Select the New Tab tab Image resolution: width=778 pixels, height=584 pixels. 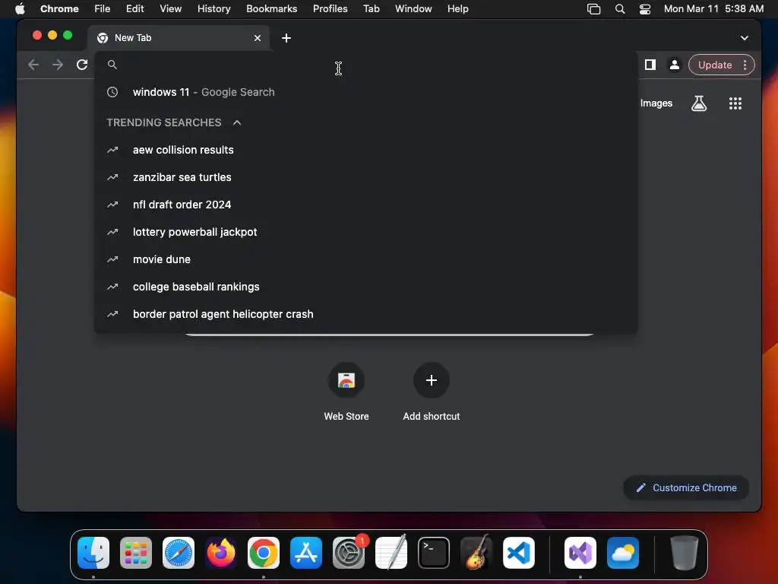179,38
